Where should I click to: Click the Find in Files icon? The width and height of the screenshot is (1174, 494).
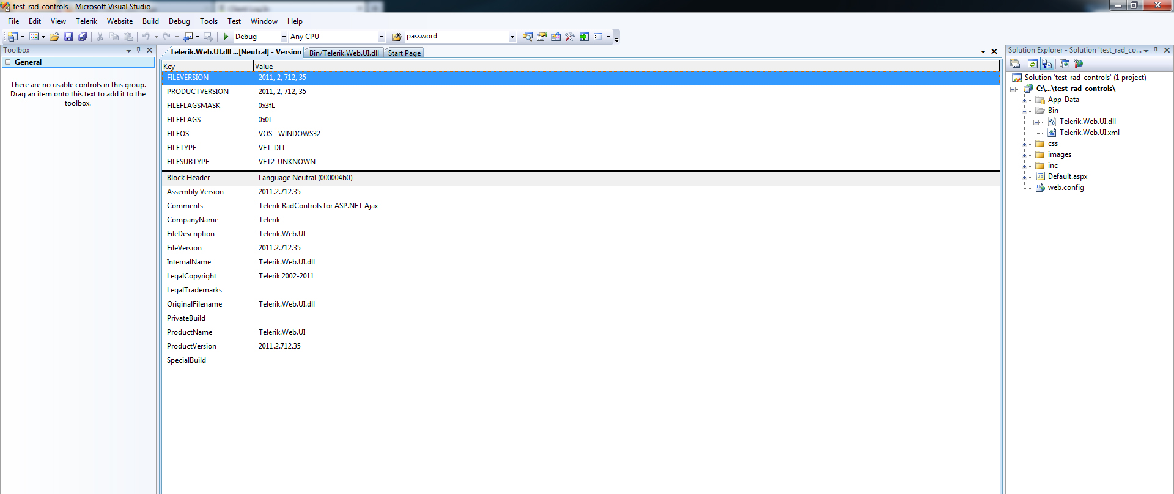pos(397,37)
